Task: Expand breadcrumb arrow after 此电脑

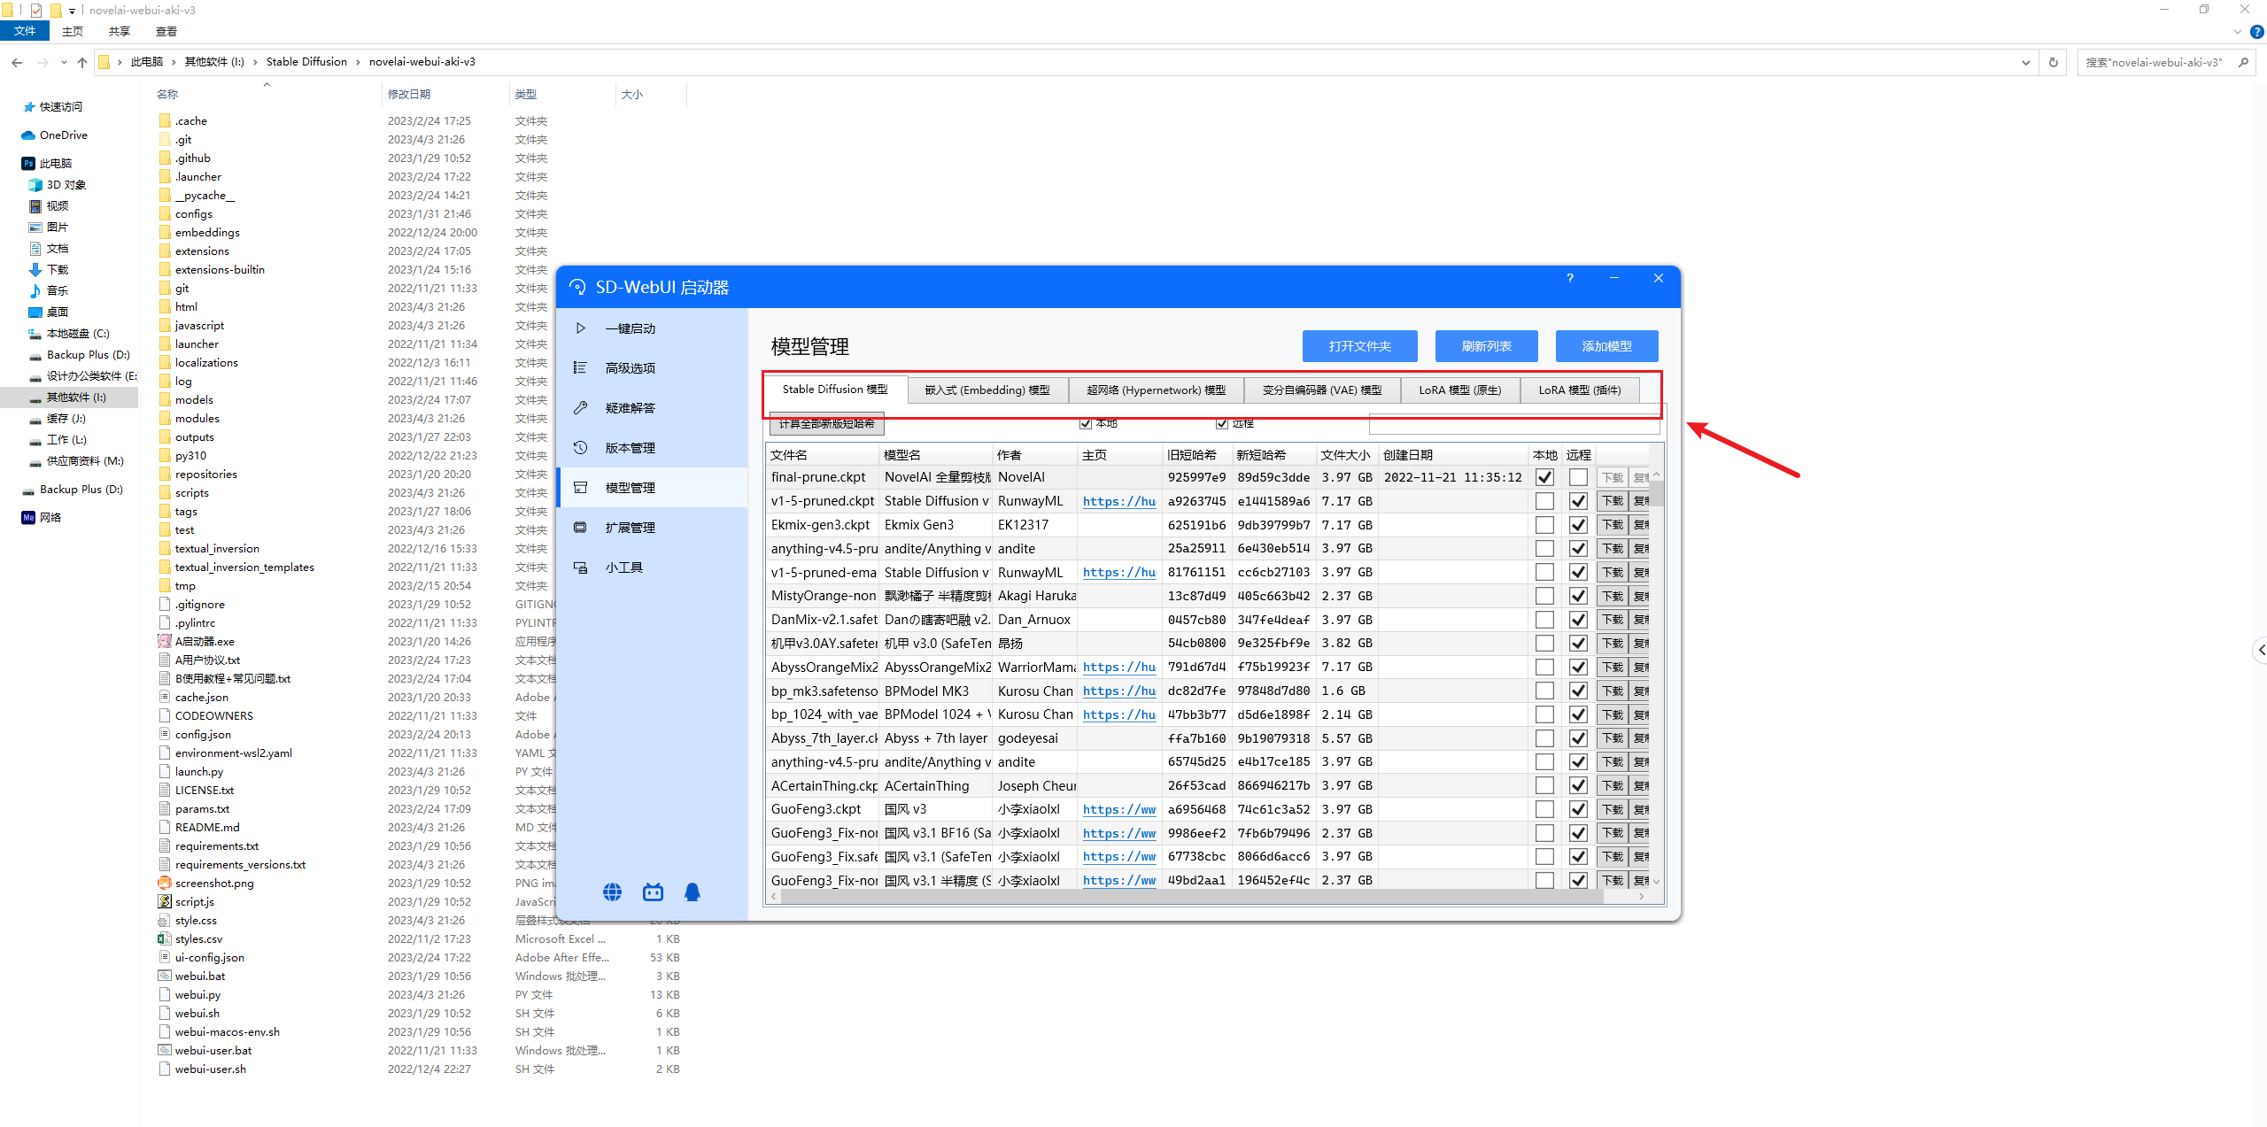Action: (174, 62)
